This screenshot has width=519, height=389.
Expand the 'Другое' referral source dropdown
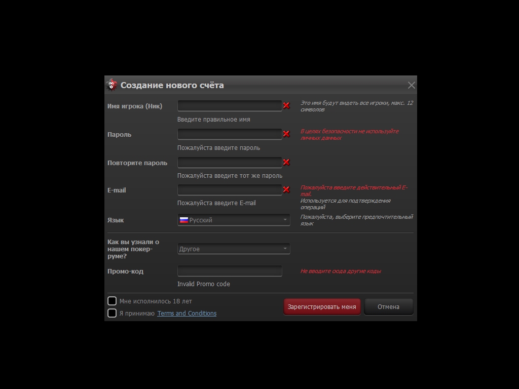pos(233,249)
